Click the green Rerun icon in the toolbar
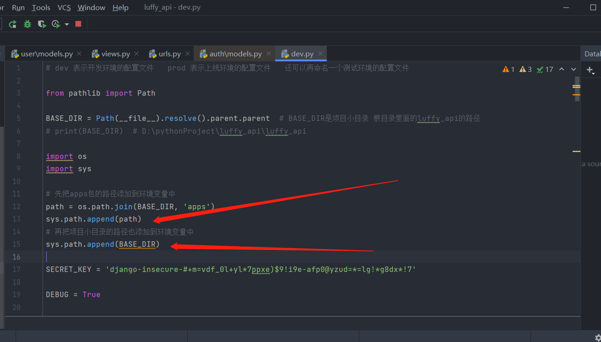 point(13,24)
